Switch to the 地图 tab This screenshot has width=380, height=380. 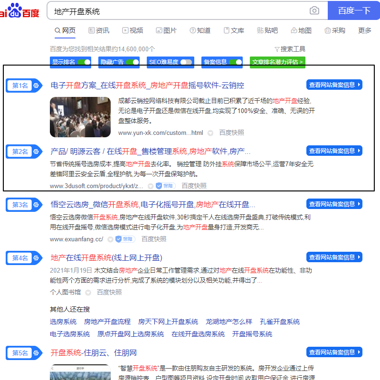(301, 30)
